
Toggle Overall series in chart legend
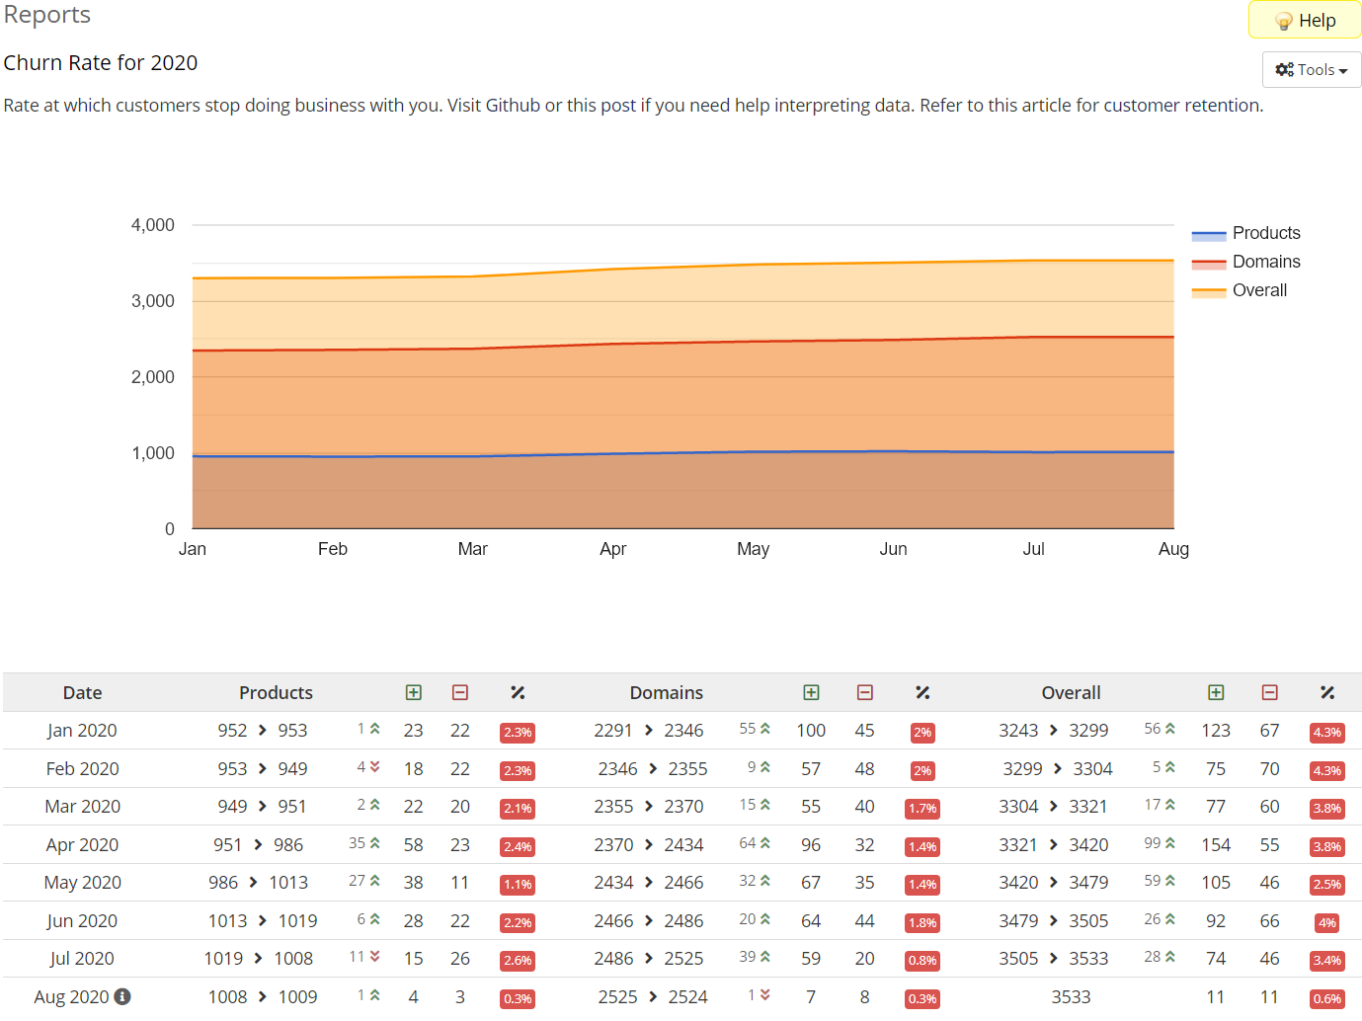coord(1240,290)
